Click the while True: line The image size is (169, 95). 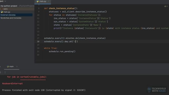[50, 48]
